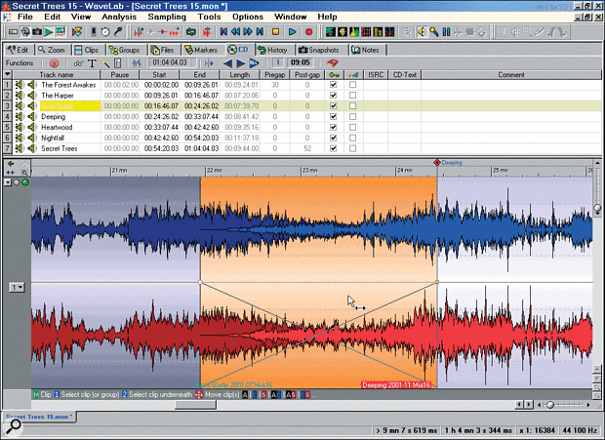
Task: Click the microphone record-settings toolbar icon
Action: point(118,32)
